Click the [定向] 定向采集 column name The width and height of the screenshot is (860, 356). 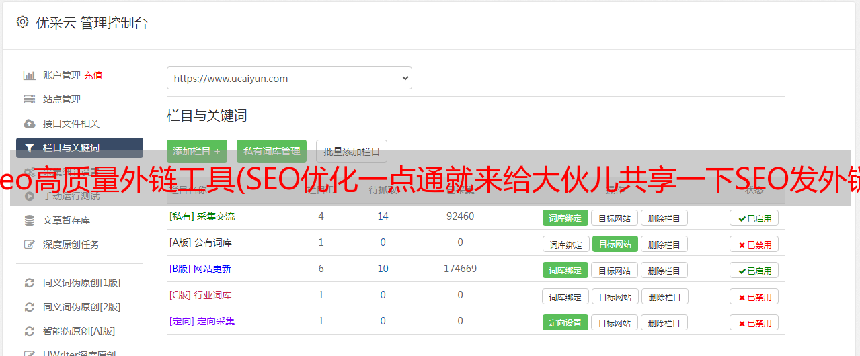[202, 321]
